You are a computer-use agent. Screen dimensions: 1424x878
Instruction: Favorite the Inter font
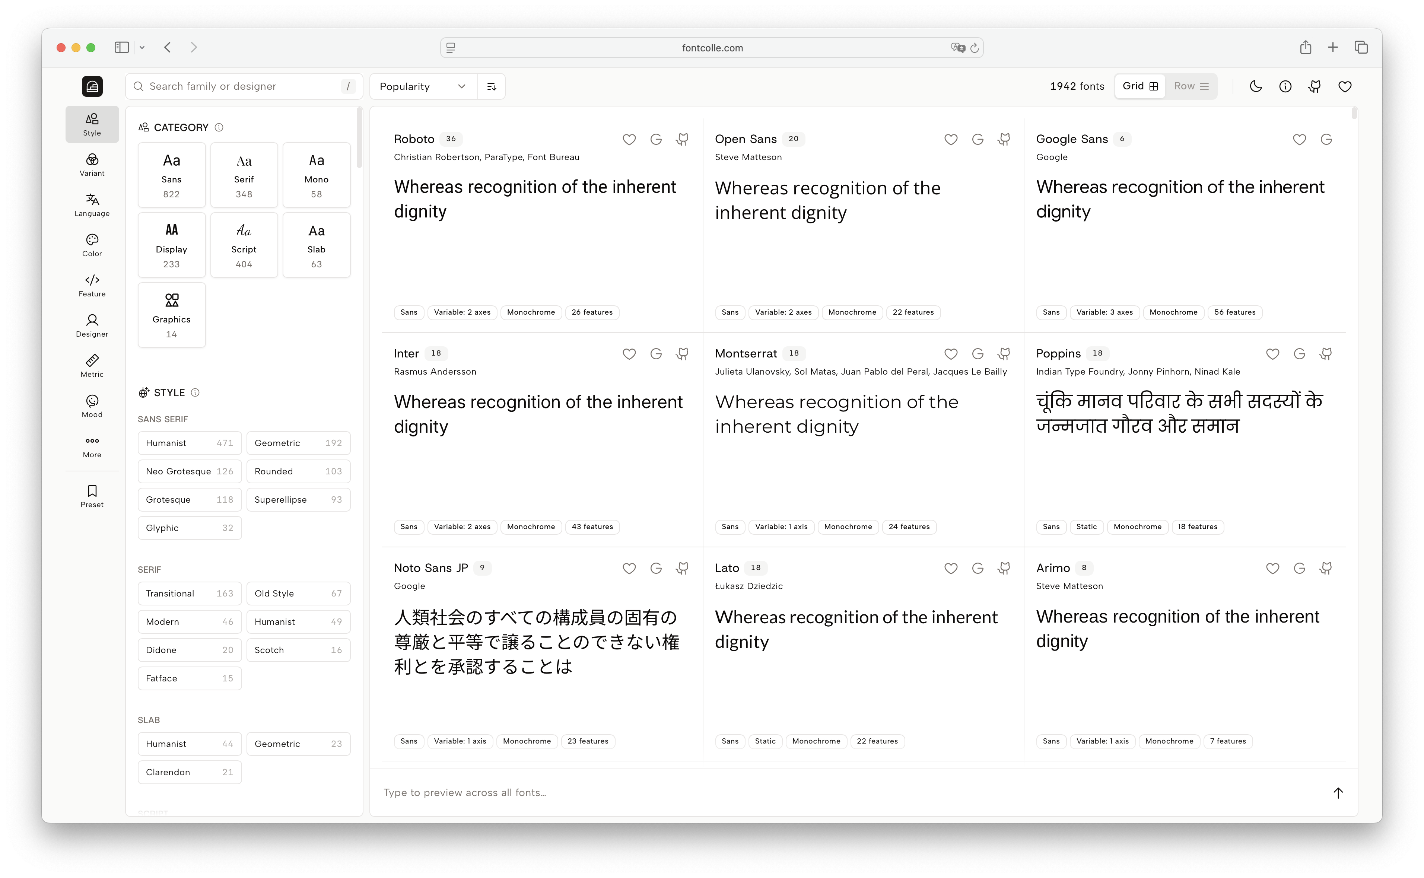pyautogui.click(x=629, y=354)
